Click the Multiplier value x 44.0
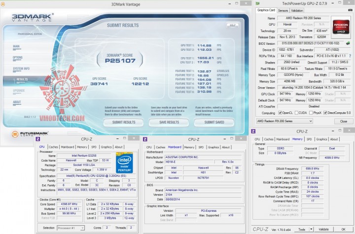 coord(69,209)
